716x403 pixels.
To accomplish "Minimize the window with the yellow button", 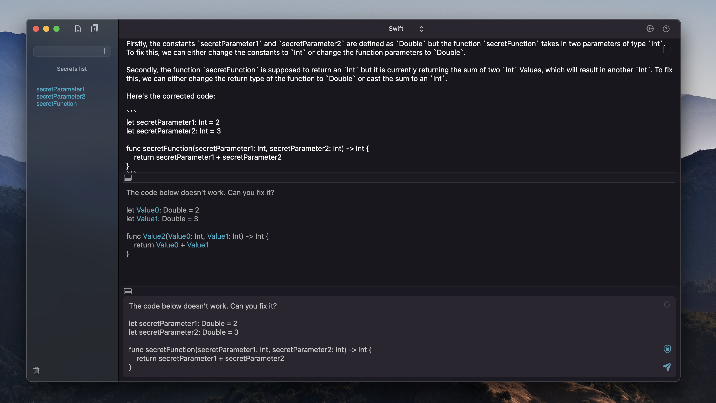I will (x=46, y=29).
